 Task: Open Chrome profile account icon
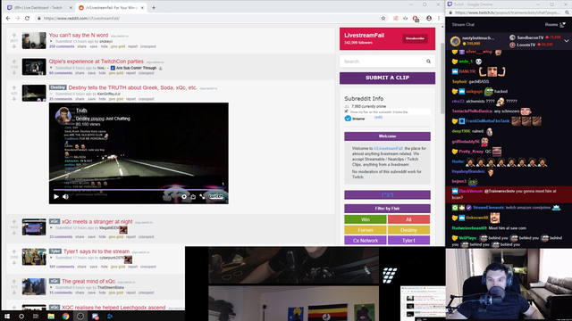[429, 18]
